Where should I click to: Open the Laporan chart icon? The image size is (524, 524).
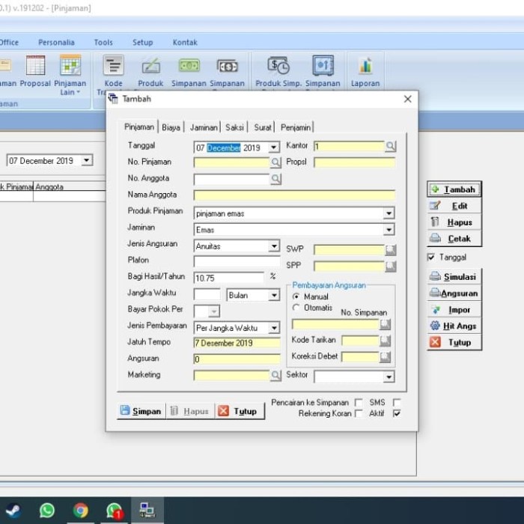pos(365,66)
